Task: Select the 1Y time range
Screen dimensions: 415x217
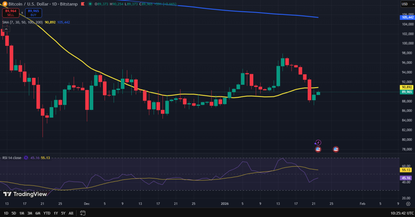Action: (x=56, y=213)
